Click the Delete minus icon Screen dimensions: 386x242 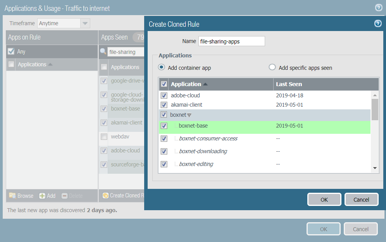(x=65, y=196)
